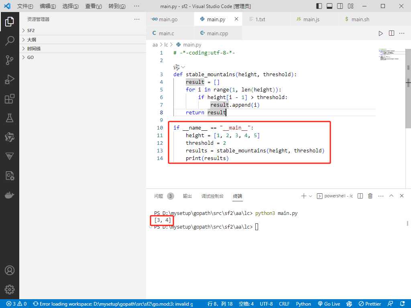Open the Testing flask view
This screenshot has width=411, height=308.
(10, 118)
